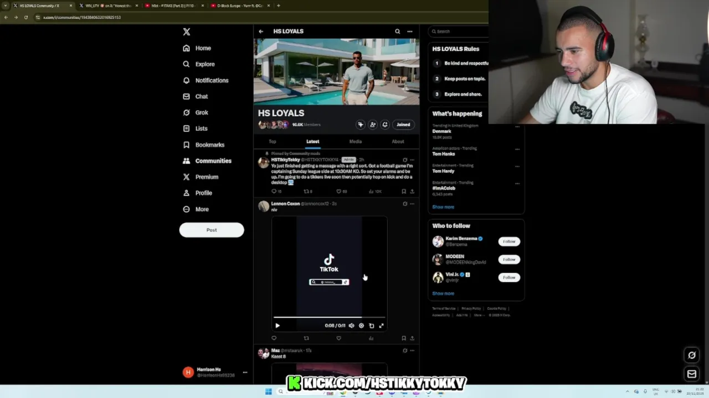Viewport: 709px width, 398px height.
Task: Click the Harrison Hs account avatar
Action: coord(188,373)
